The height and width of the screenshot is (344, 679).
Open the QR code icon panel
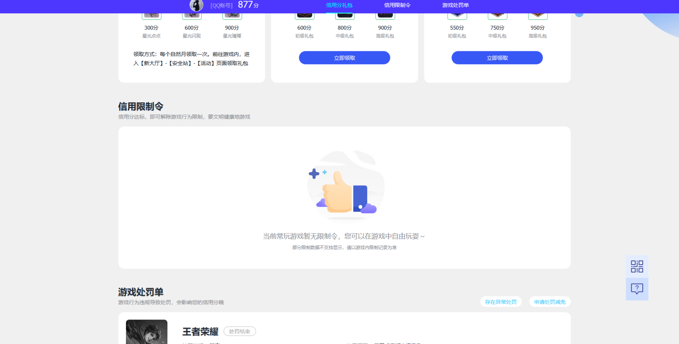(x=637, y=266)
